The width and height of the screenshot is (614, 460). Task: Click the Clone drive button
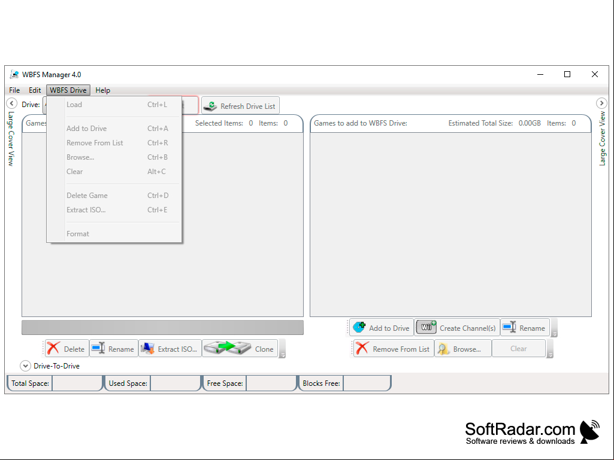[240, 349]
